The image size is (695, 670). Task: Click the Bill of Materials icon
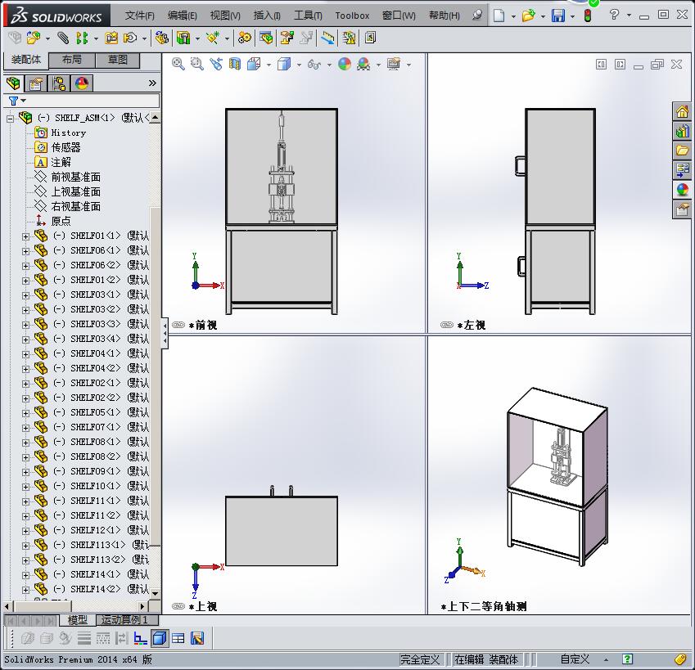pos(266,38)
